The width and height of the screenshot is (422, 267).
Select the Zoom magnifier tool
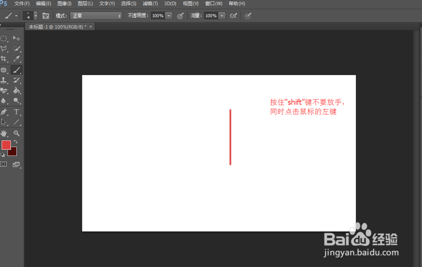[x=16, y=133]
